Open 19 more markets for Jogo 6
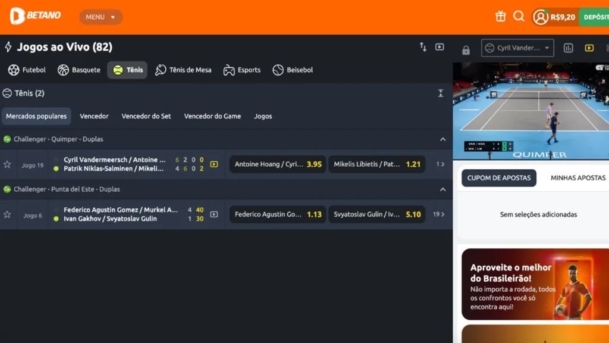The image size is (609, 343). point(439,214)
